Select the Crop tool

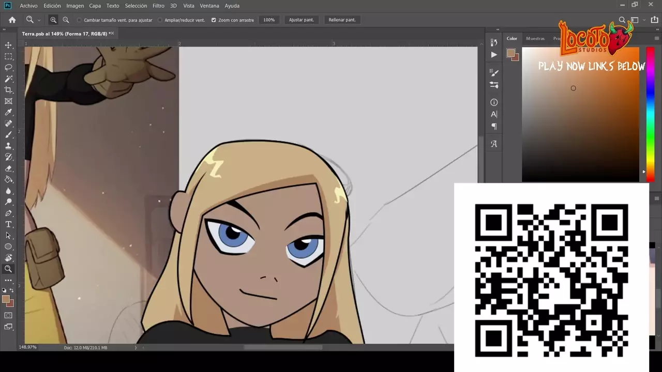click(x=8, y=90)
